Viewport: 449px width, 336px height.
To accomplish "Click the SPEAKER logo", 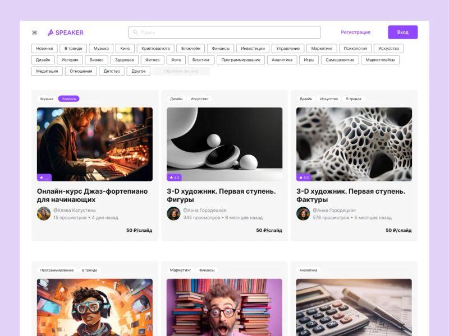I will point(66,32).
